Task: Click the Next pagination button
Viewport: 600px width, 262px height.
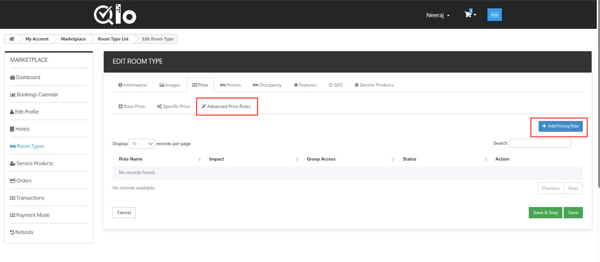Action: 573,188
